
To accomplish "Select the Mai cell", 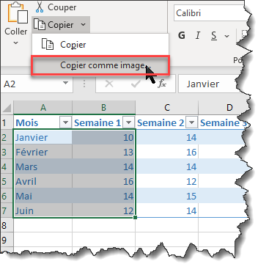I will (x=43, y=197).
